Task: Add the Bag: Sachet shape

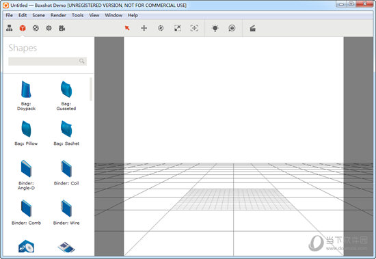Action: 66,133
